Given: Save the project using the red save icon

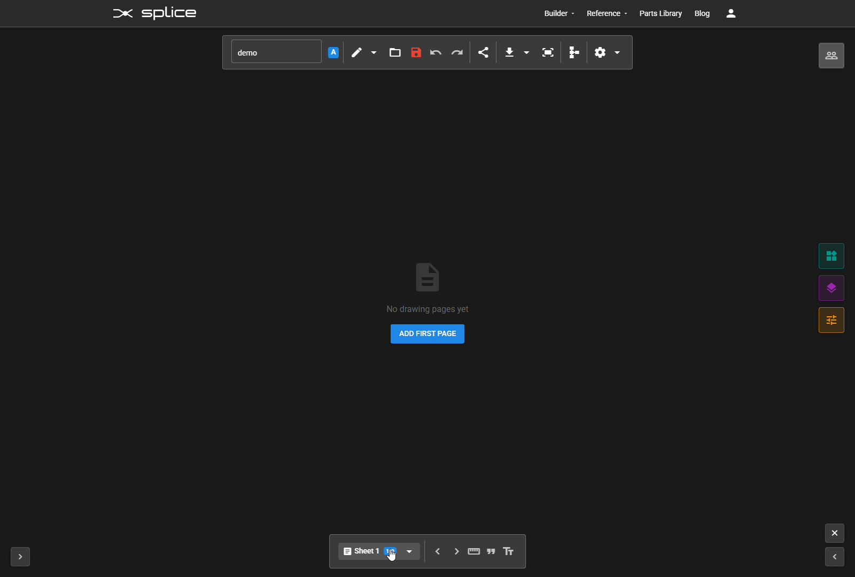Looking at the screenshot, I should [x=416, y=52].
